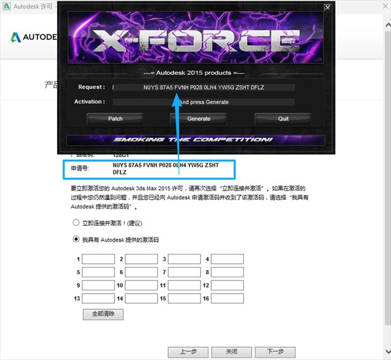The width and height of the screenshot is (391, 360).
Task: Select the 立即连接并激活 radio option
Action: click(76, 223)
